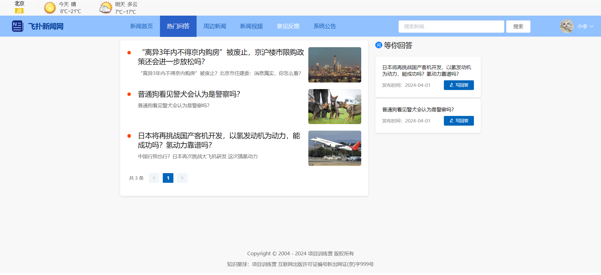Open the 系统公告 tab

coord(325,26)
